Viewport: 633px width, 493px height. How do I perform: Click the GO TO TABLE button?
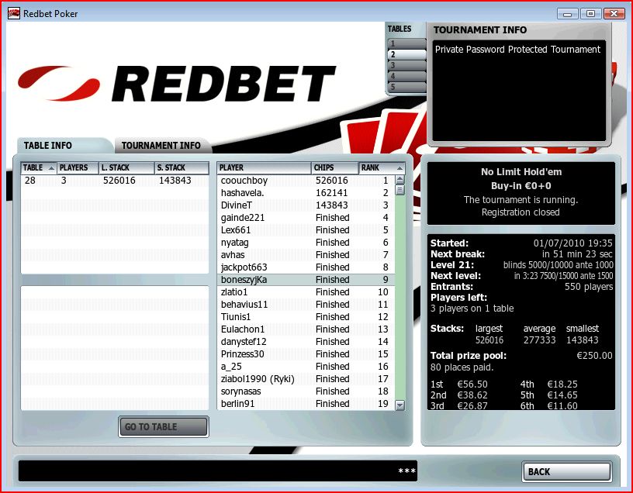[164, 426]
